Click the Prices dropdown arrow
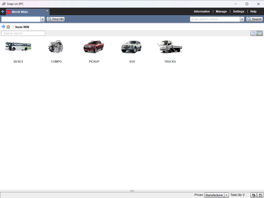 pyautogui.click(x=227, y=195)
